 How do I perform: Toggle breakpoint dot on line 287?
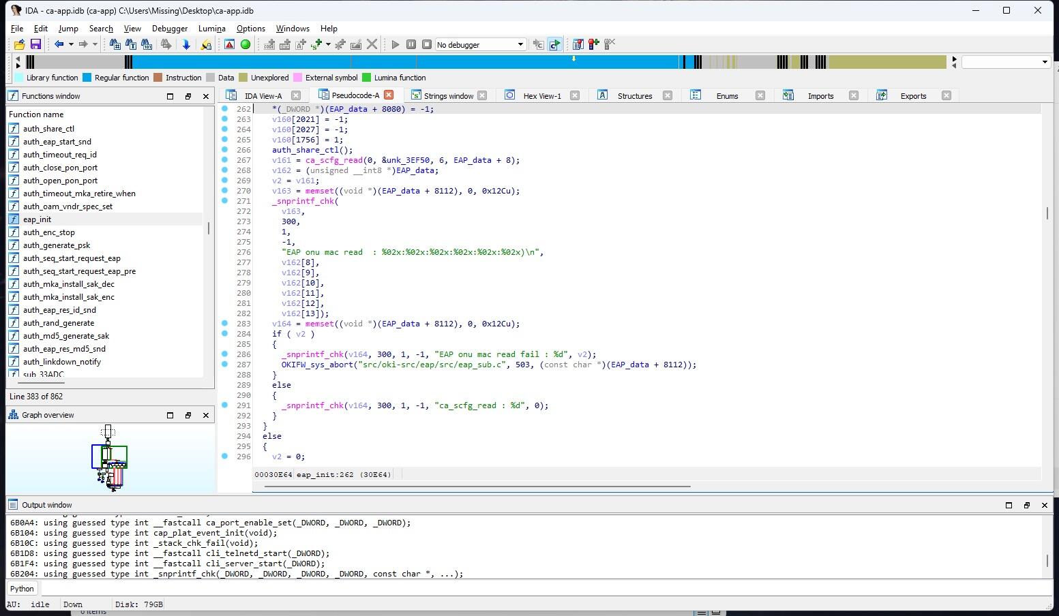click(x=225, y=365)
